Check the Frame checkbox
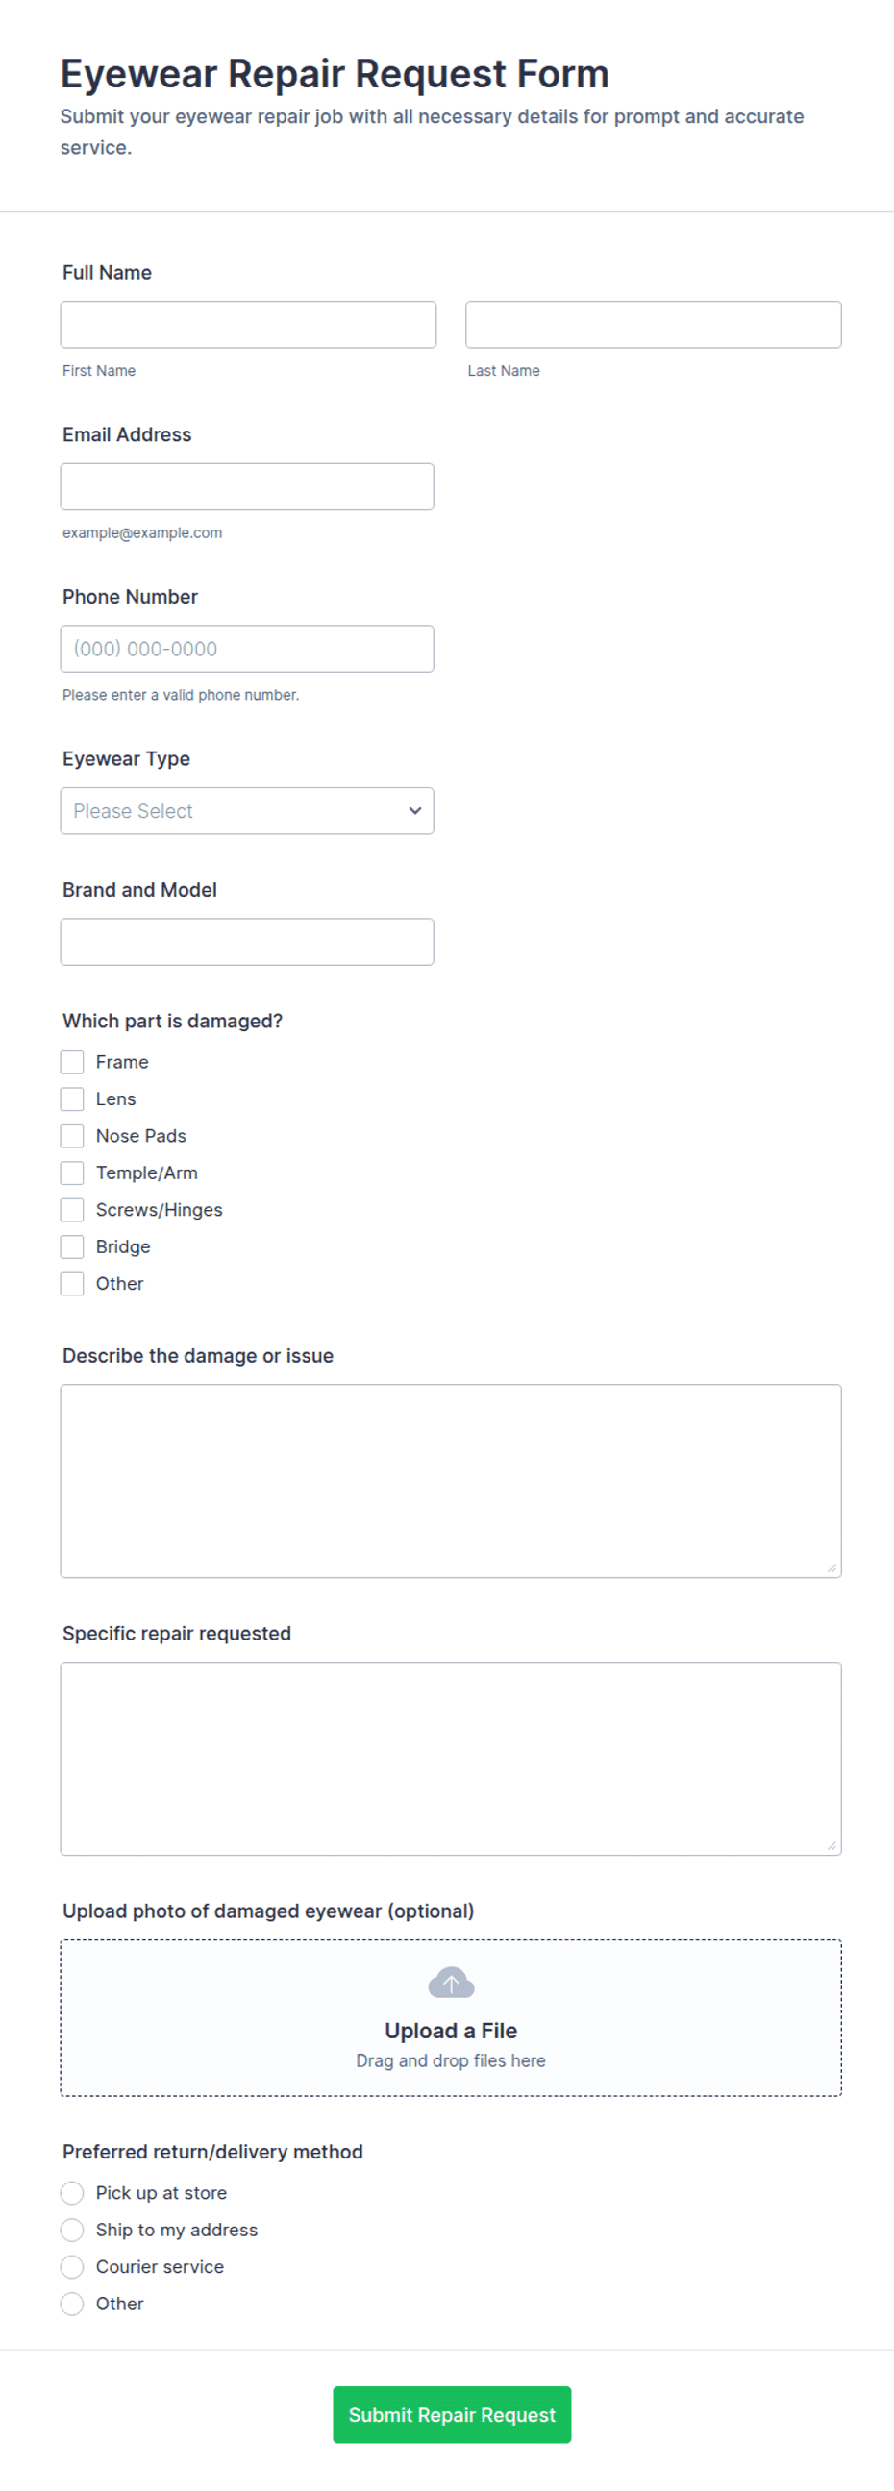Image resolution: width=894 pixels, height=2491 pixels. [x=71, y=1062]
